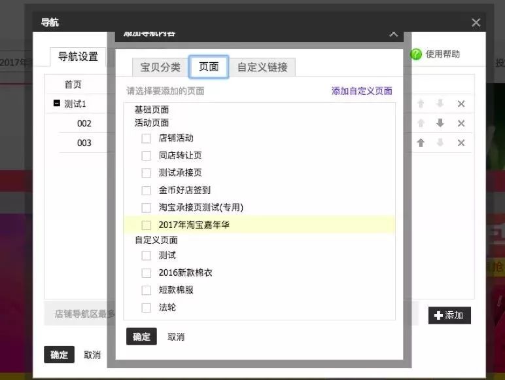Click 取消 in the 导航 dialog
The width and height of the screenshot is (505, 380).
point(92,355)
